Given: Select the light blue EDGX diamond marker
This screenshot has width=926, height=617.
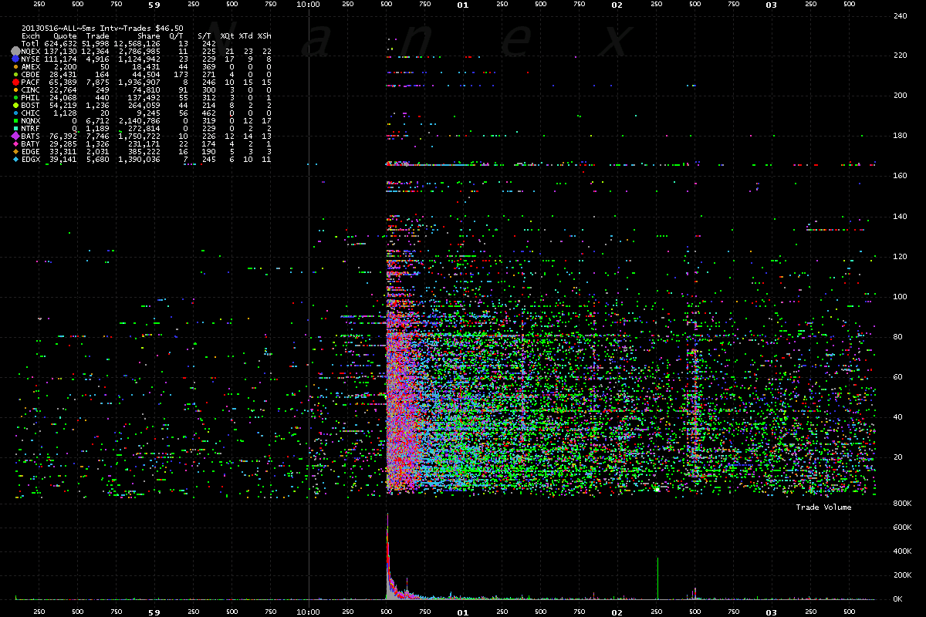Looking at the screenshot, I should (15, 159).
